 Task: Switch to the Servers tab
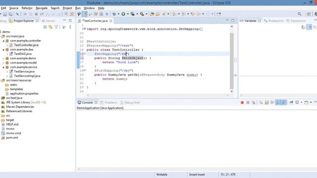click(49, 21)
